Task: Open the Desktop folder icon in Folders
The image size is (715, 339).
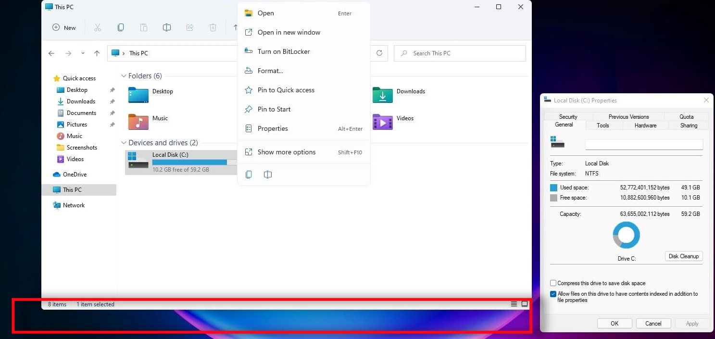Action: pos(138,95)
